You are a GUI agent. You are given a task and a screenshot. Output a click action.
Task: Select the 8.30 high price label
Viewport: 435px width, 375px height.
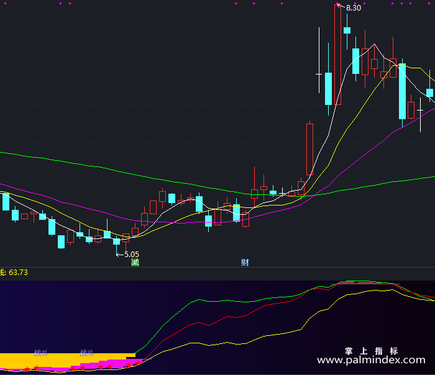pyautogui.click(x=354, y=8)
